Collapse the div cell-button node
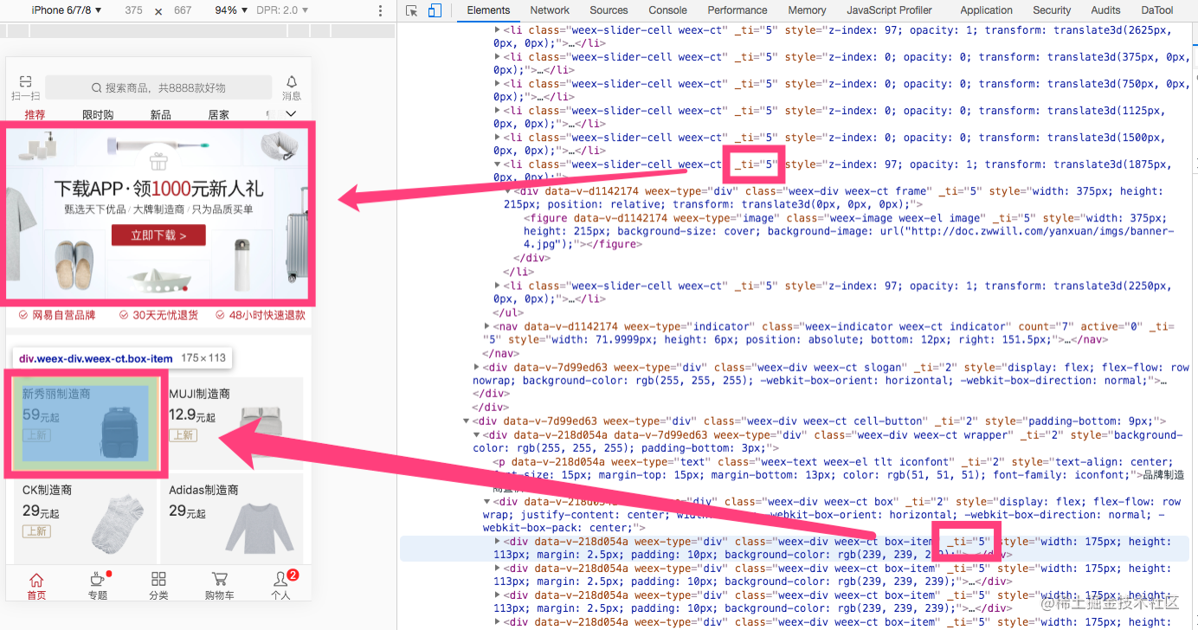1198x630 pixels. point(467,421)
